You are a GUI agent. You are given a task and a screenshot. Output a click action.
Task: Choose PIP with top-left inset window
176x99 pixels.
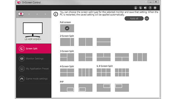122,88
